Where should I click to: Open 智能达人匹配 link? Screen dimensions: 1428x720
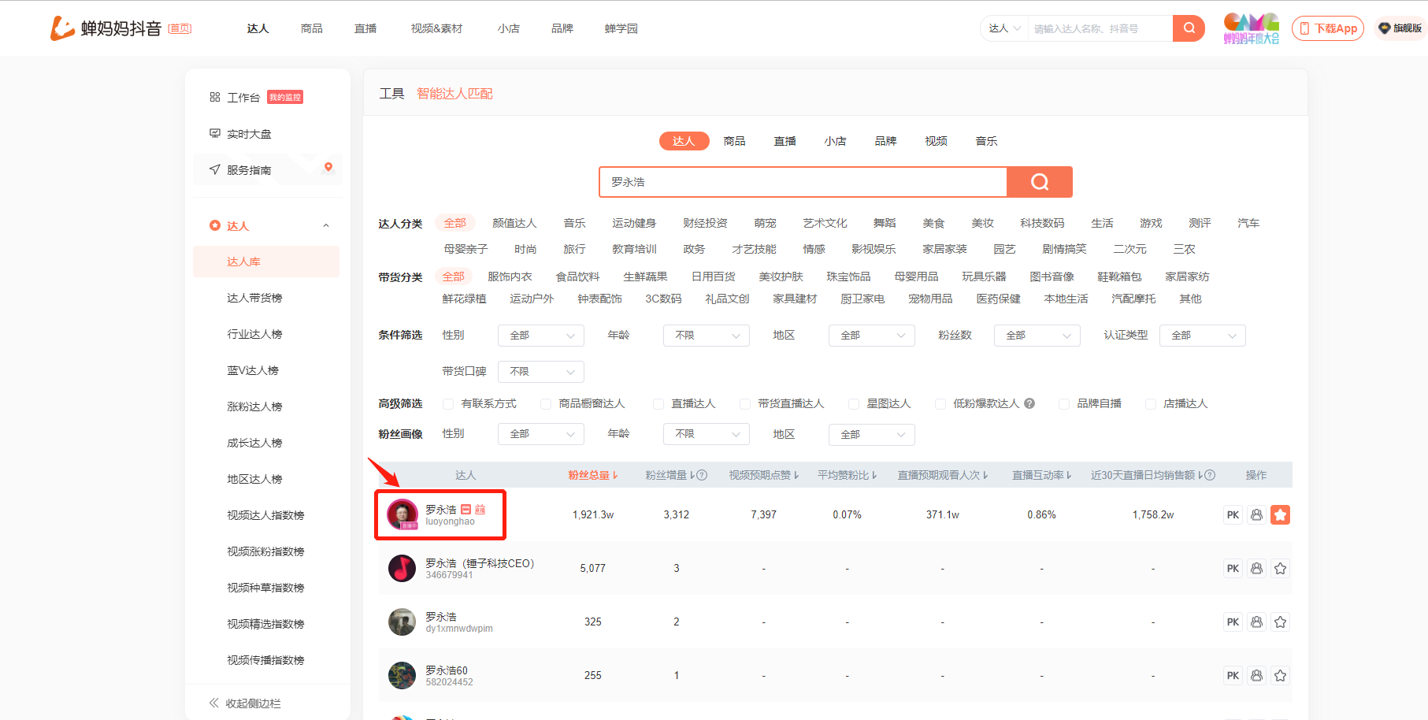click(454, 94)
